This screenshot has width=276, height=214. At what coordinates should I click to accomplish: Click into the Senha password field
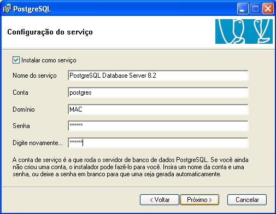pyautogui.click(x=158, y=126)
